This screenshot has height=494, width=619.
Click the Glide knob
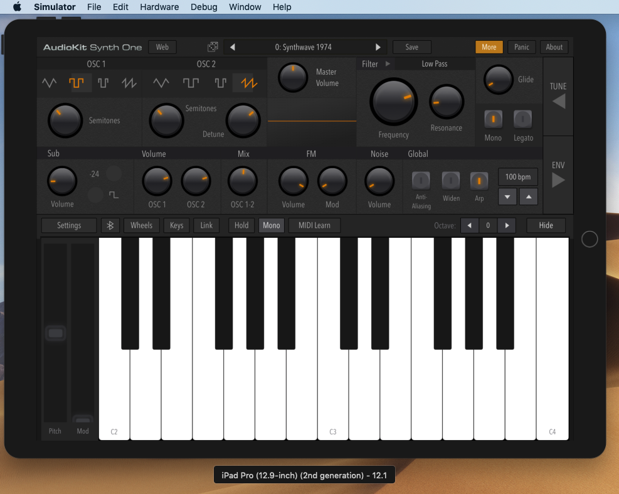(x=498, y=80)
